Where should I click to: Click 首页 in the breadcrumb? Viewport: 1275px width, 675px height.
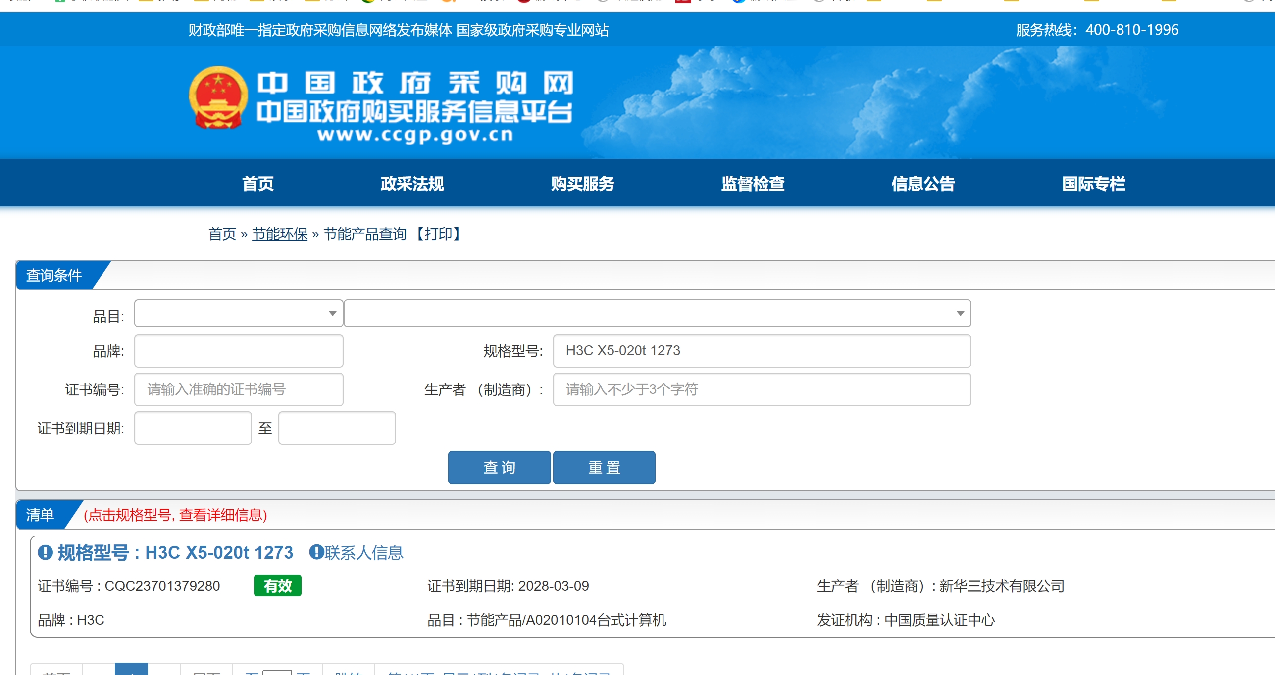click(222, 234)
